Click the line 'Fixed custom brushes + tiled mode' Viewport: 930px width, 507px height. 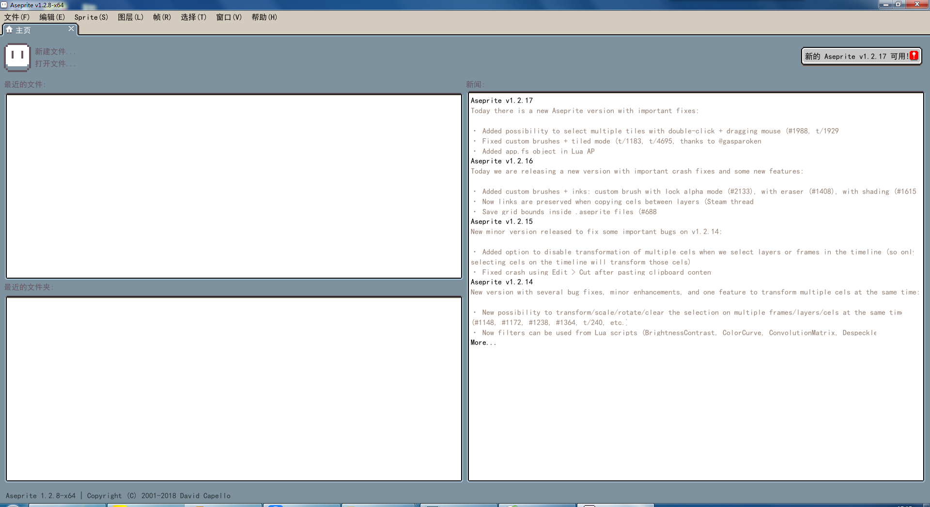[617, 141]
